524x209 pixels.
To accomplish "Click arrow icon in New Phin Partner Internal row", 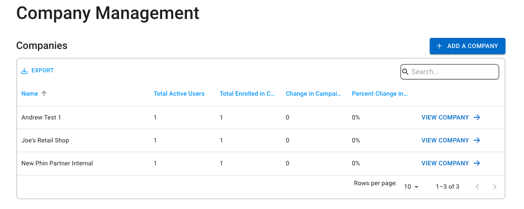I will coord(477,163).
